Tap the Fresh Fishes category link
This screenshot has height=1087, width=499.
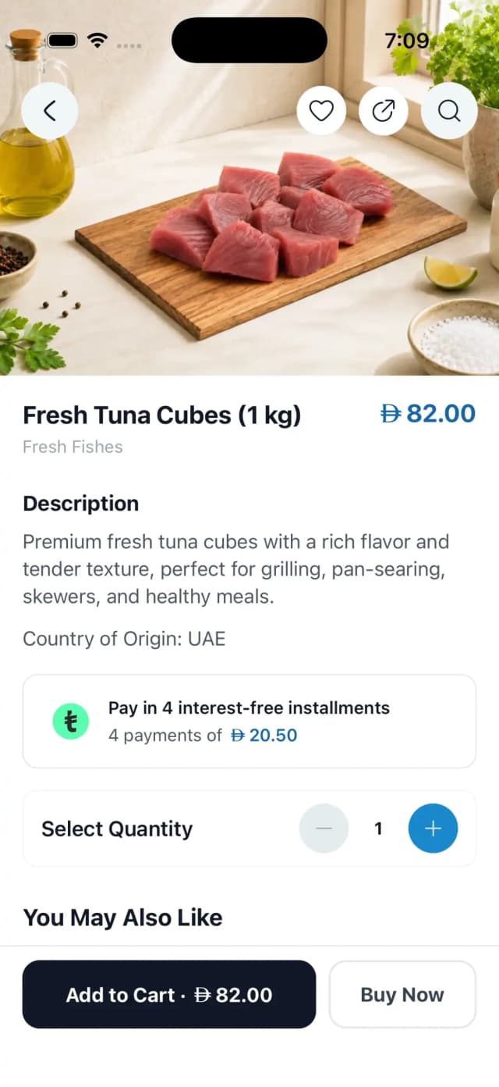(x=73, y=447)
